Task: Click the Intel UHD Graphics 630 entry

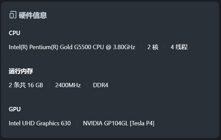Action: click(x=40, y=123)
